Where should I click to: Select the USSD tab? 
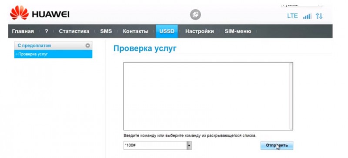pyautogui.click(x=167, y=31)
